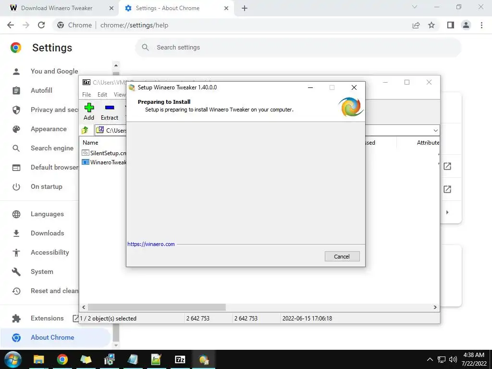Open Downloads settings section

(48, 233)
